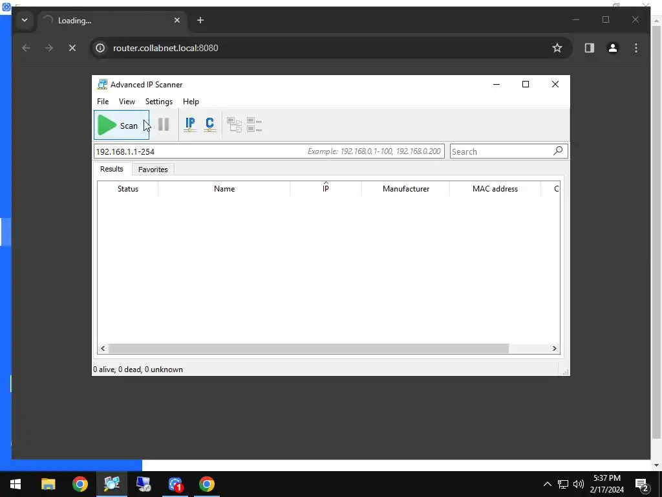Open the Settings menu

coord(159,102)
